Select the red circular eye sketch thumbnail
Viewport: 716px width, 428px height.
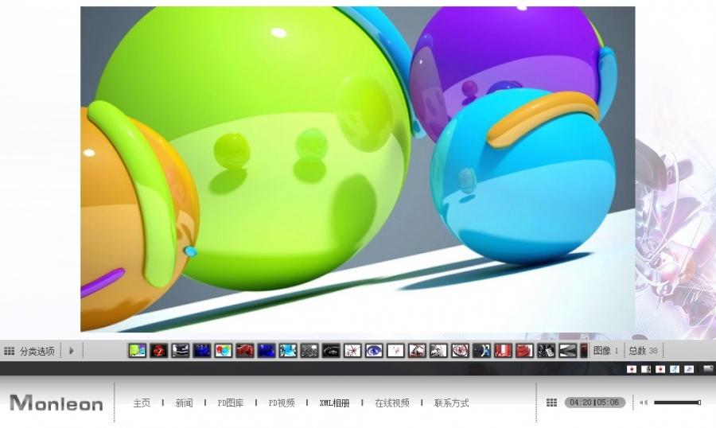pos(460,350)
